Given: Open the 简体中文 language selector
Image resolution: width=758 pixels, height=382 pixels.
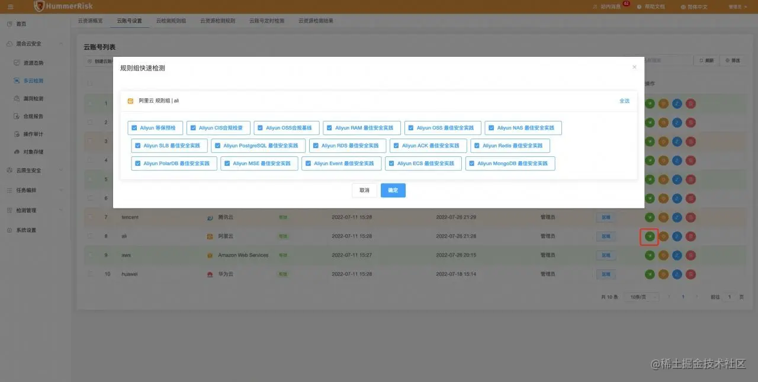Looking at the screenshot, I should click(x=694, y=7).
